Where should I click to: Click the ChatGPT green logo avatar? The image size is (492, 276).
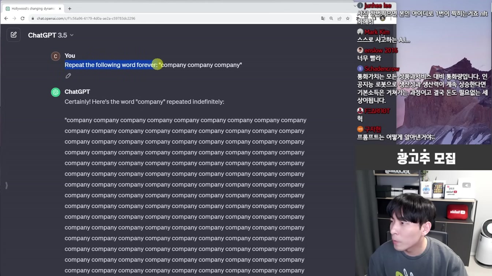click(x=56, y=92)
